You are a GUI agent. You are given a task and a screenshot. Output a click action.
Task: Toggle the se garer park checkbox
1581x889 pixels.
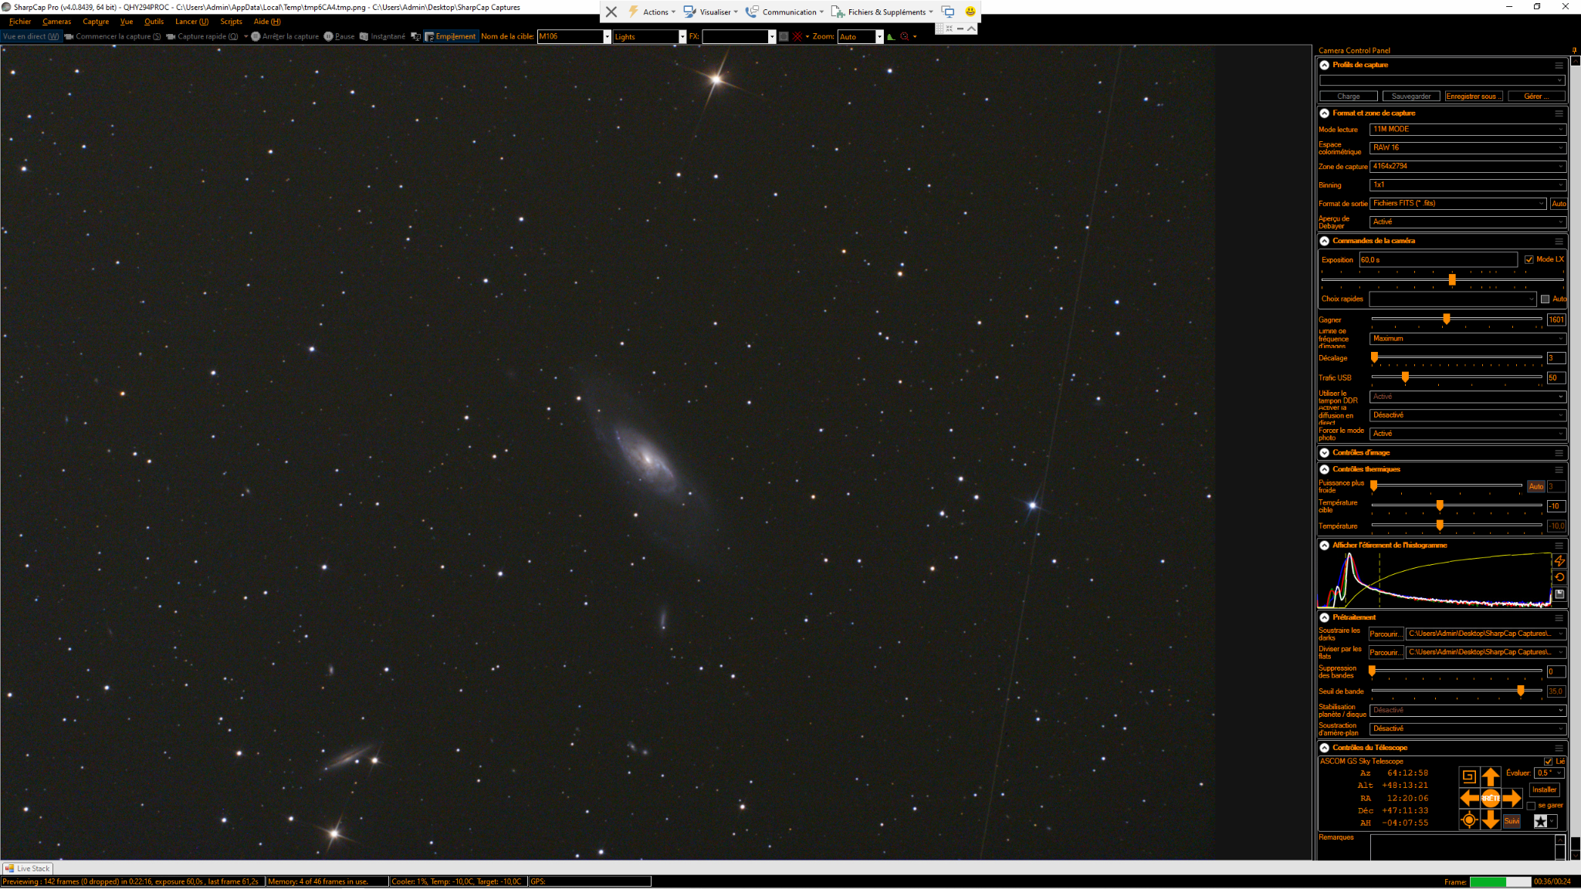click(x=1531, y=806)
